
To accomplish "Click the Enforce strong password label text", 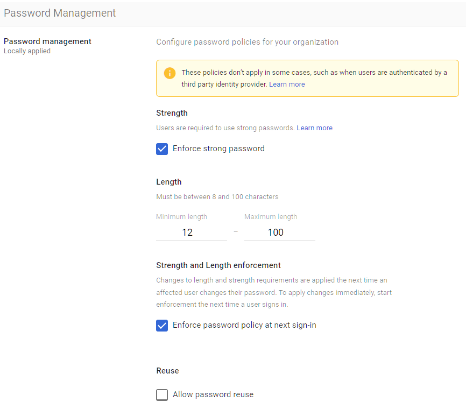I will pos(218,149).
